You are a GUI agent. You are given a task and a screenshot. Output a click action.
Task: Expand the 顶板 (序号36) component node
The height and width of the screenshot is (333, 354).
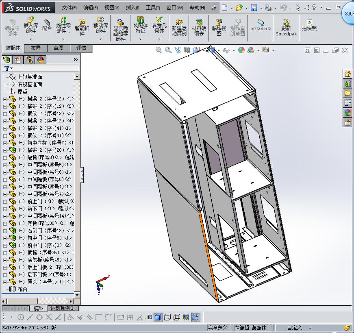tap(5, 252)
